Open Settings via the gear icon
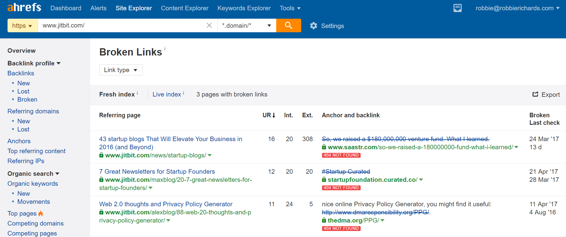566x237 pixels. [x=314, y=26]
